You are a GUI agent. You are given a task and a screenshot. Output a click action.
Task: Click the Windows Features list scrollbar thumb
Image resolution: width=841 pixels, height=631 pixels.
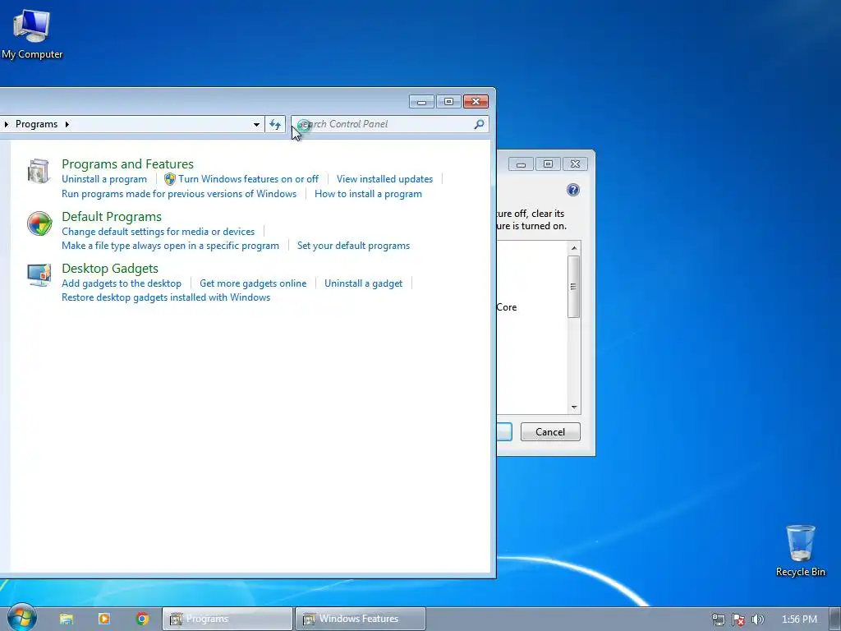point(573,287)
